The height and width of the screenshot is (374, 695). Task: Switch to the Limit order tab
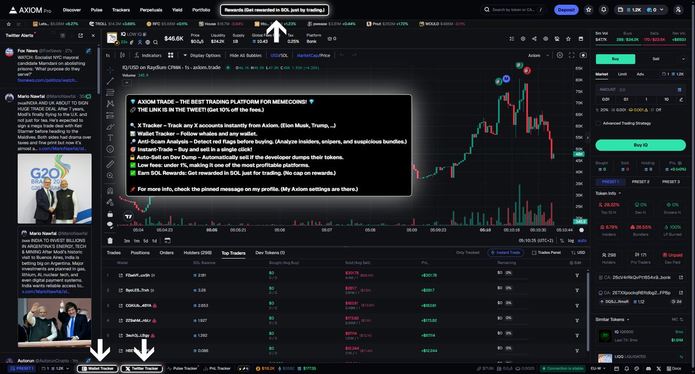point(622,74)
